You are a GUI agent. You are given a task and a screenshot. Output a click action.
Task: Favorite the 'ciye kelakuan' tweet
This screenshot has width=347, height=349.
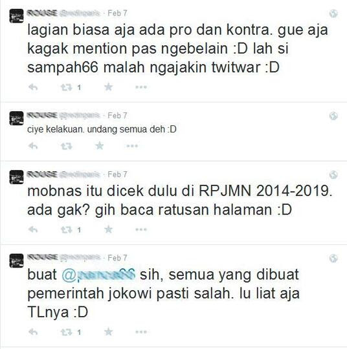pyautogui.click(x=100, y=146)
